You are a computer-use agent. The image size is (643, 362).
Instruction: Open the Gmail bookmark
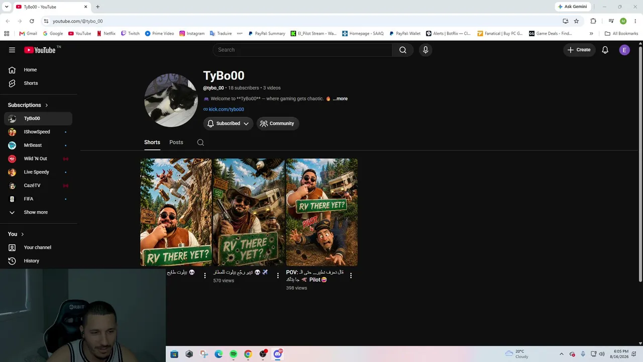28,34
